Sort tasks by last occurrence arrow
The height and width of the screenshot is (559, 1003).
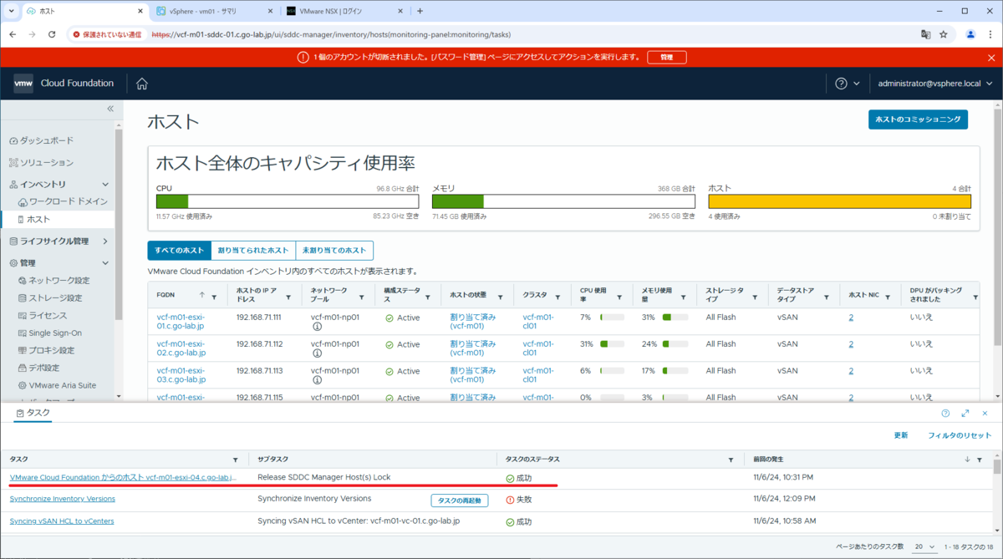tap(967, 460)
